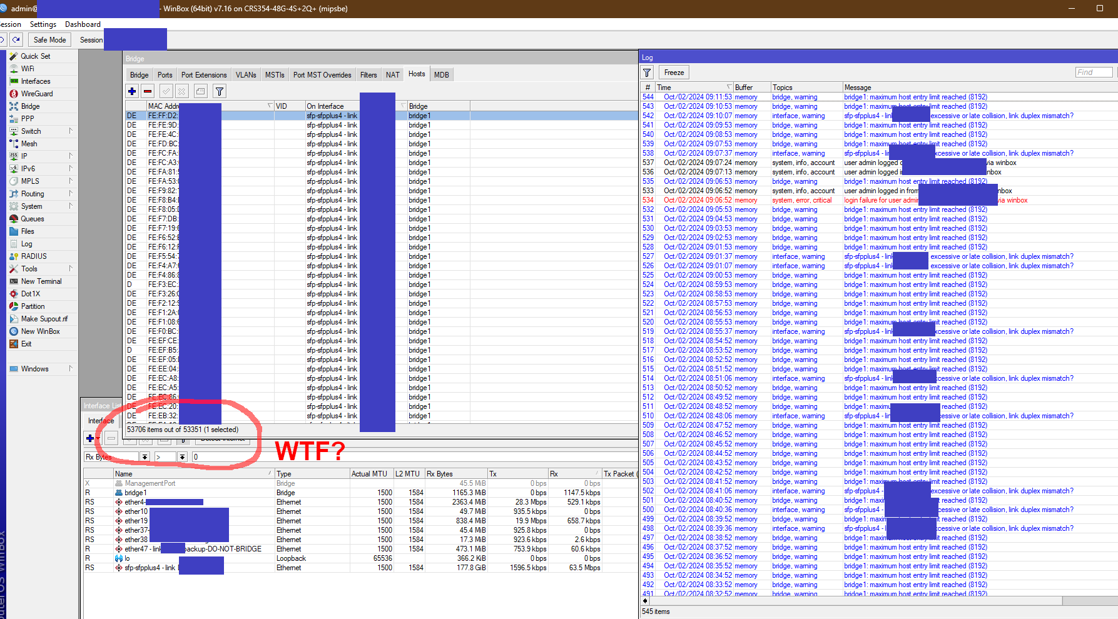Open the Rx Bytes filter field dropdown
The width and height of the screenshot is (1118, 619).
(x=145, y=457)
